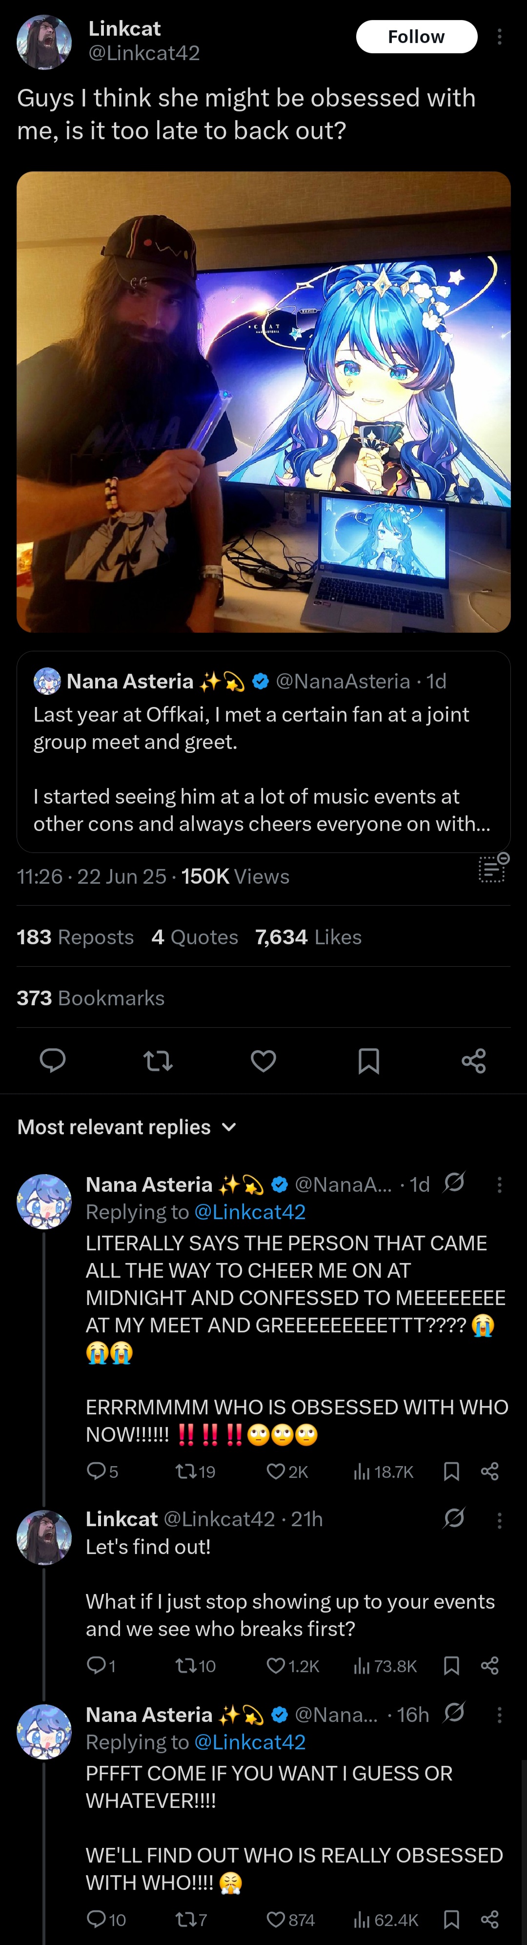Share Nana Asteria's 16h reply

[x=489, y=1919]
